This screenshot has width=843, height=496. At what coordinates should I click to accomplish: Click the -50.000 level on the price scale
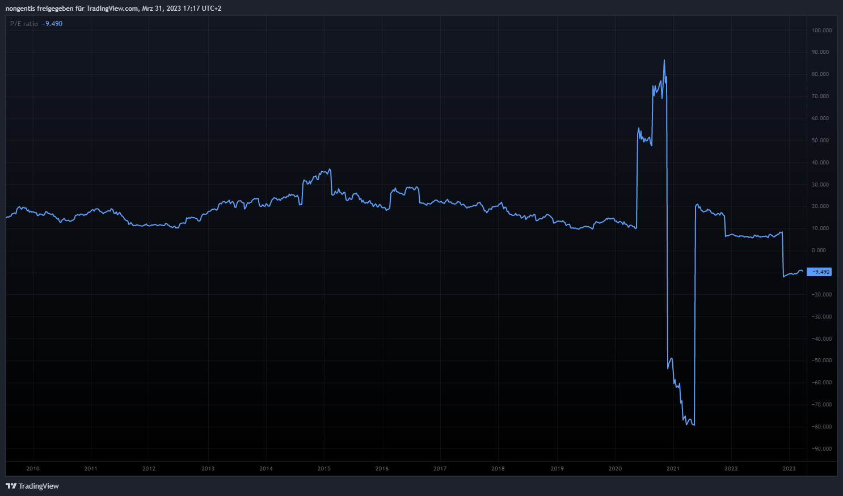click(821, 361)
